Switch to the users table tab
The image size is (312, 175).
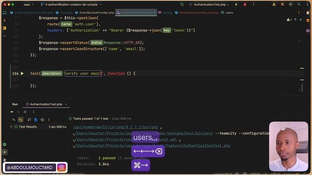tap(227, 13)
